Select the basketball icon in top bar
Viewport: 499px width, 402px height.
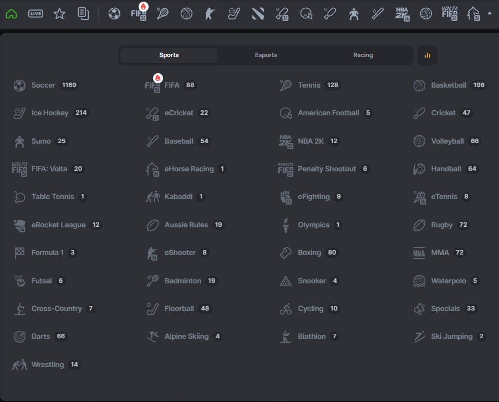[x=187, y=14]
